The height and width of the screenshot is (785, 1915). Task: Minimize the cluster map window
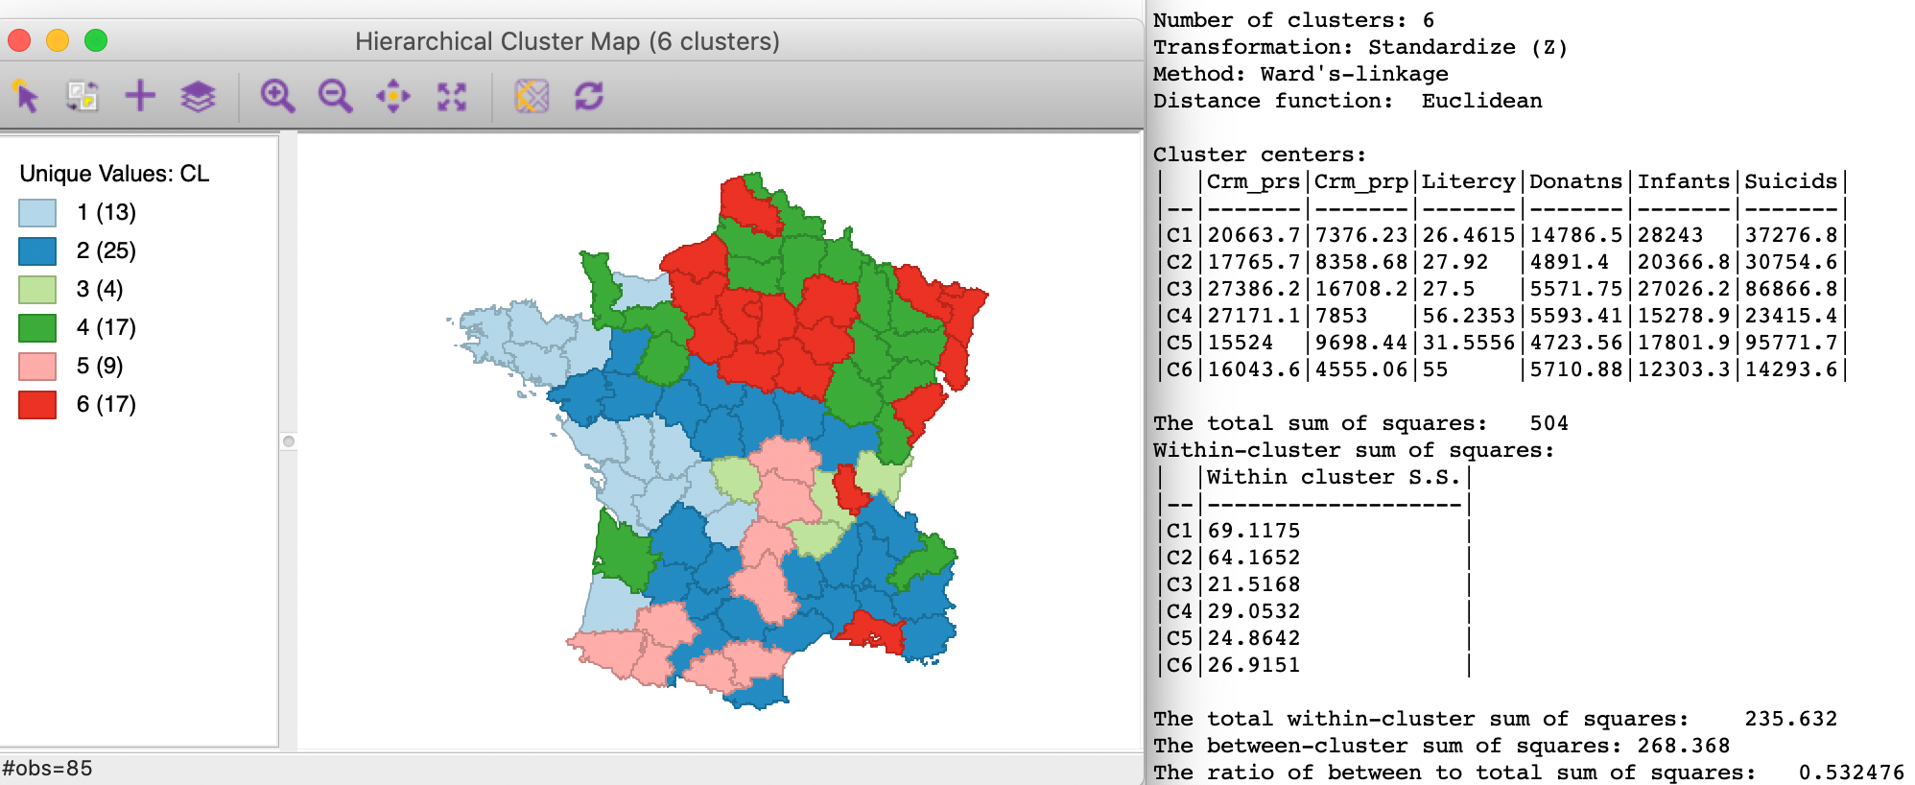tap(58, 40)
